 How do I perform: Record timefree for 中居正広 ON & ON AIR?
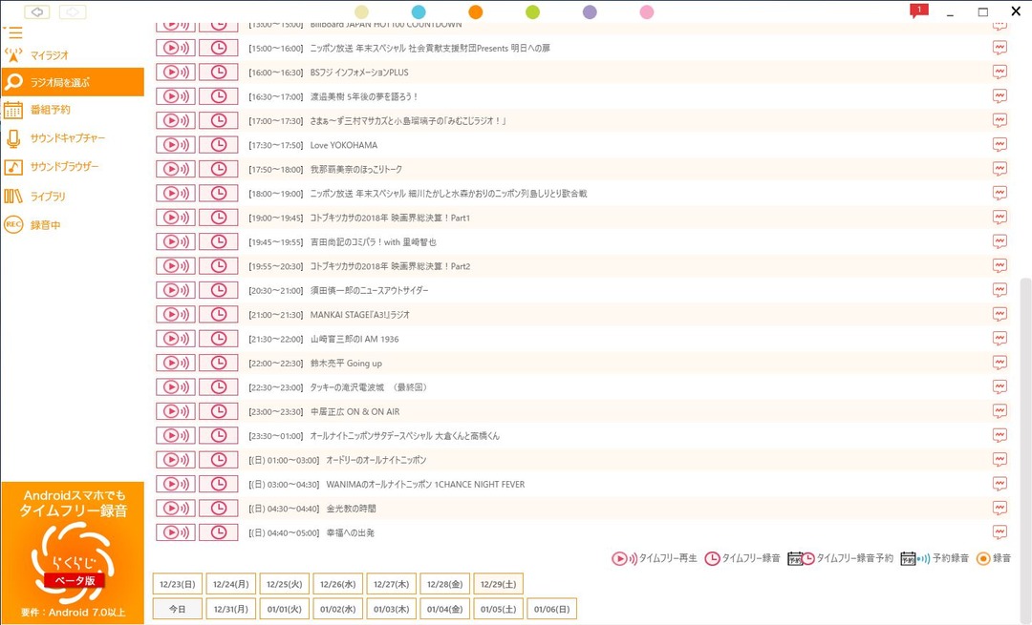(x=219, y=411)
